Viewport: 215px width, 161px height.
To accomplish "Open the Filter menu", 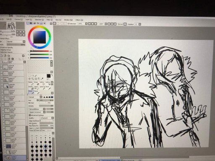I will click(50, 20).
